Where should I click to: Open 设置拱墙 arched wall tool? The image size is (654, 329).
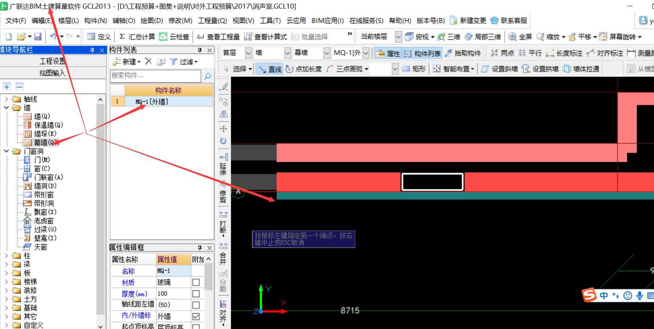[x=540, y=69]
